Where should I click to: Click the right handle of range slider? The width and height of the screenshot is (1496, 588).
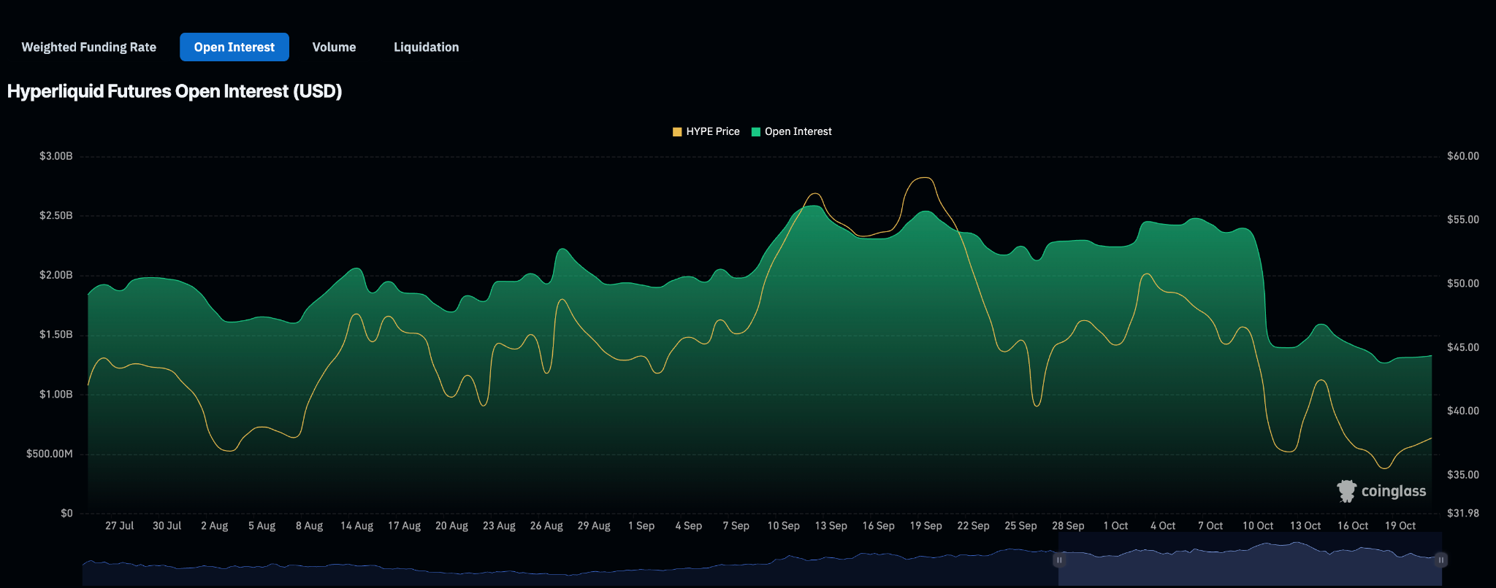pyautogui.click(x=1441, y=560)
